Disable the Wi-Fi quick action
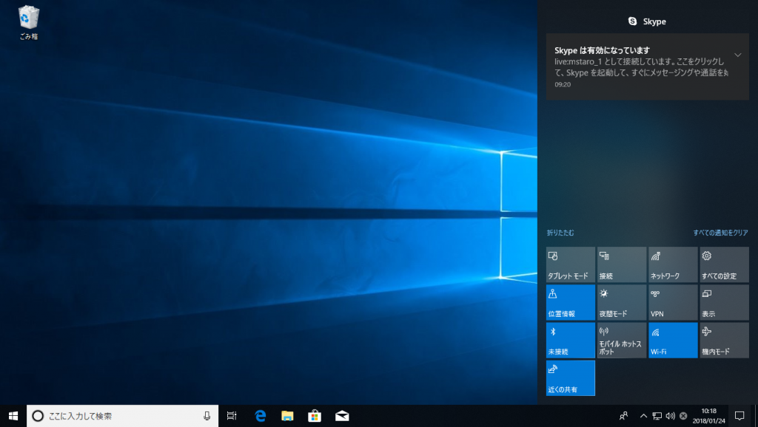The height and width of the screenshot is (427, 758). point(672,340)
